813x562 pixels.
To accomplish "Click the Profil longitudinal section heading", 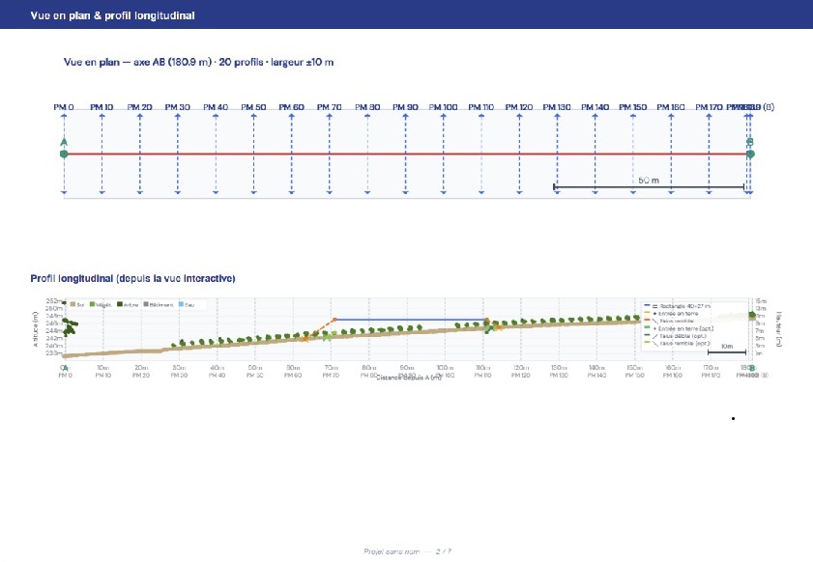I will 135,278.
